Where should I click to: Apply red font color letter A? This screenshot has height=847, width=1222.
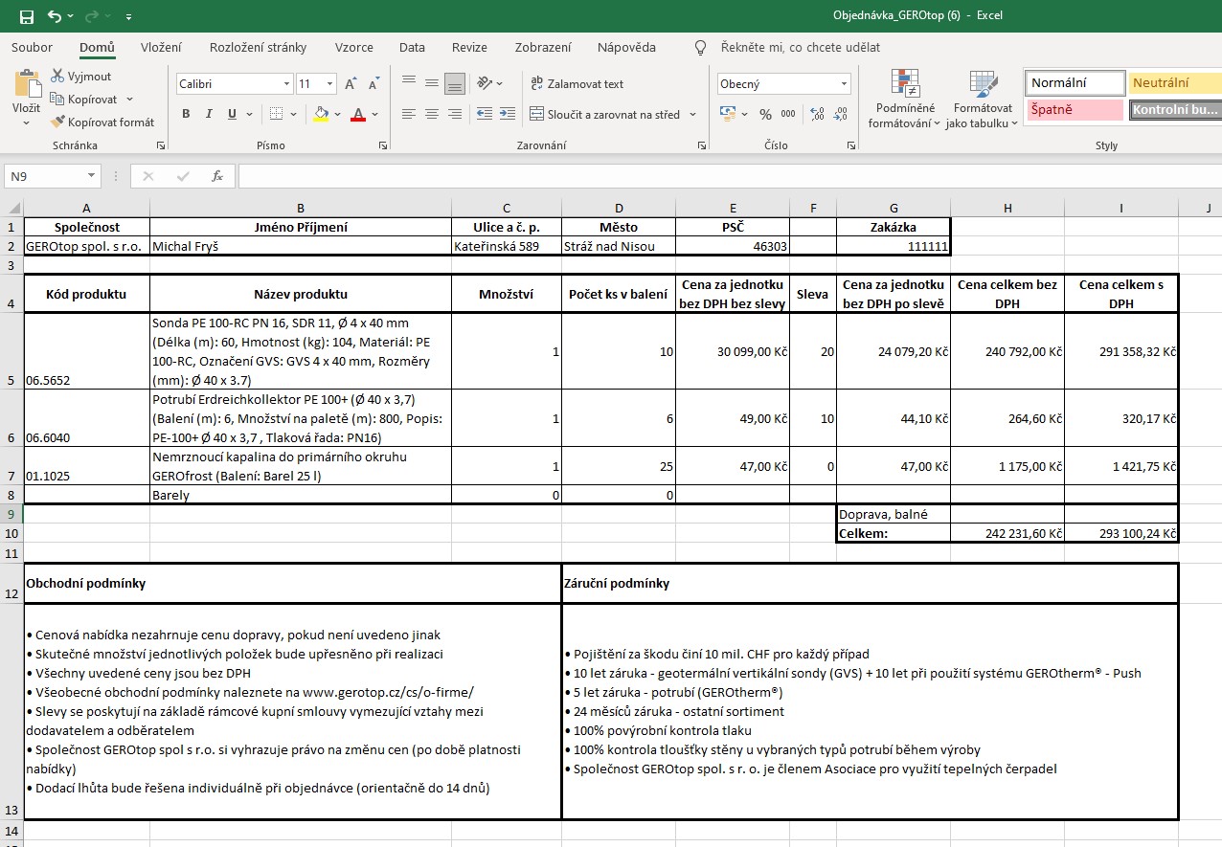358,114
